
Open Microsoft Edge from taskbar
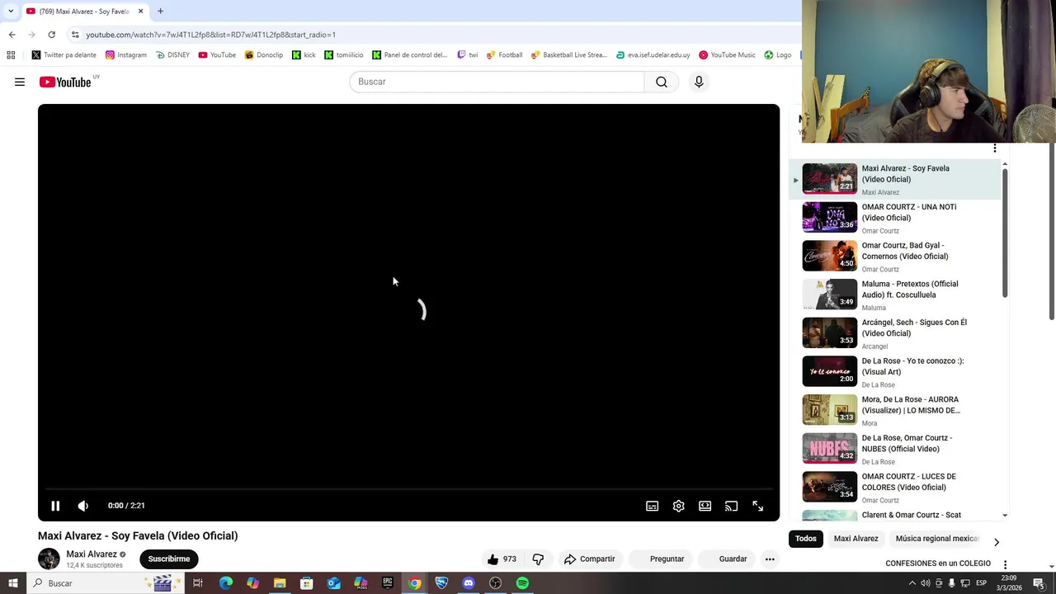tap(226, 583)
